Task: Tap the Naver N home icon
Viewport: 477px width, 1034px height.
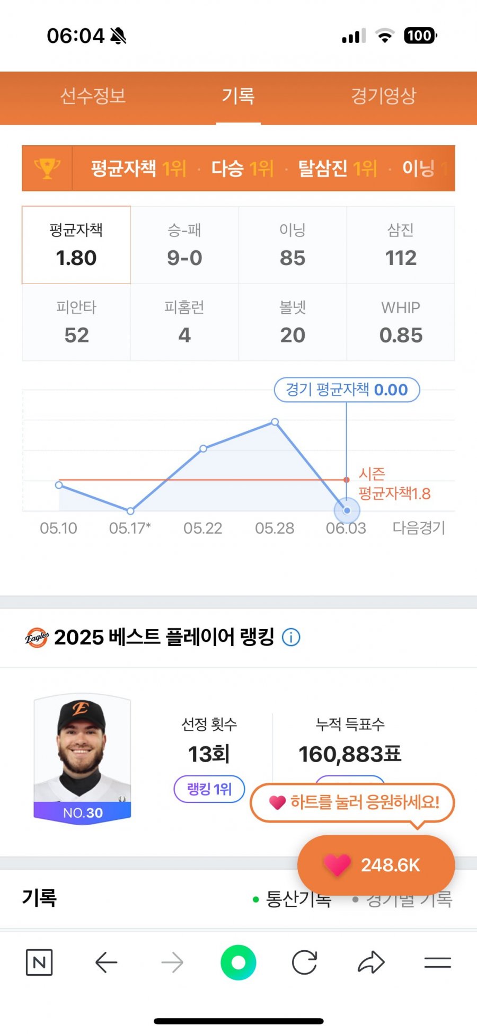Action: coord(39,962)
